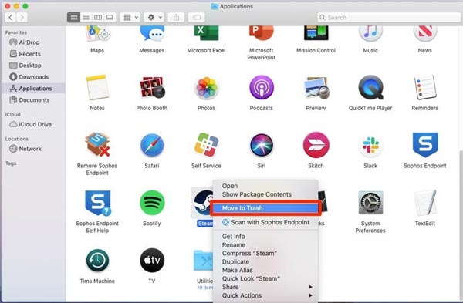Open the Messages app icon
The image size is (463, 303).
click(x=152, y=33)
